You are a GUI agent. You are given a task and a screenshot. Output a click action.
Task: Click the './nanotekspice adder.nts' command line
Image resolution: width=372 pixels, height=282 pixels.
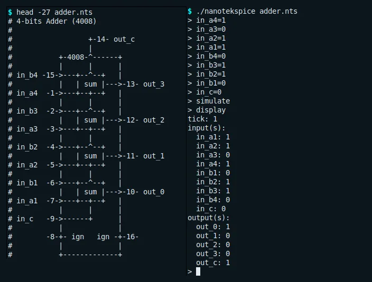click(243, 12)
